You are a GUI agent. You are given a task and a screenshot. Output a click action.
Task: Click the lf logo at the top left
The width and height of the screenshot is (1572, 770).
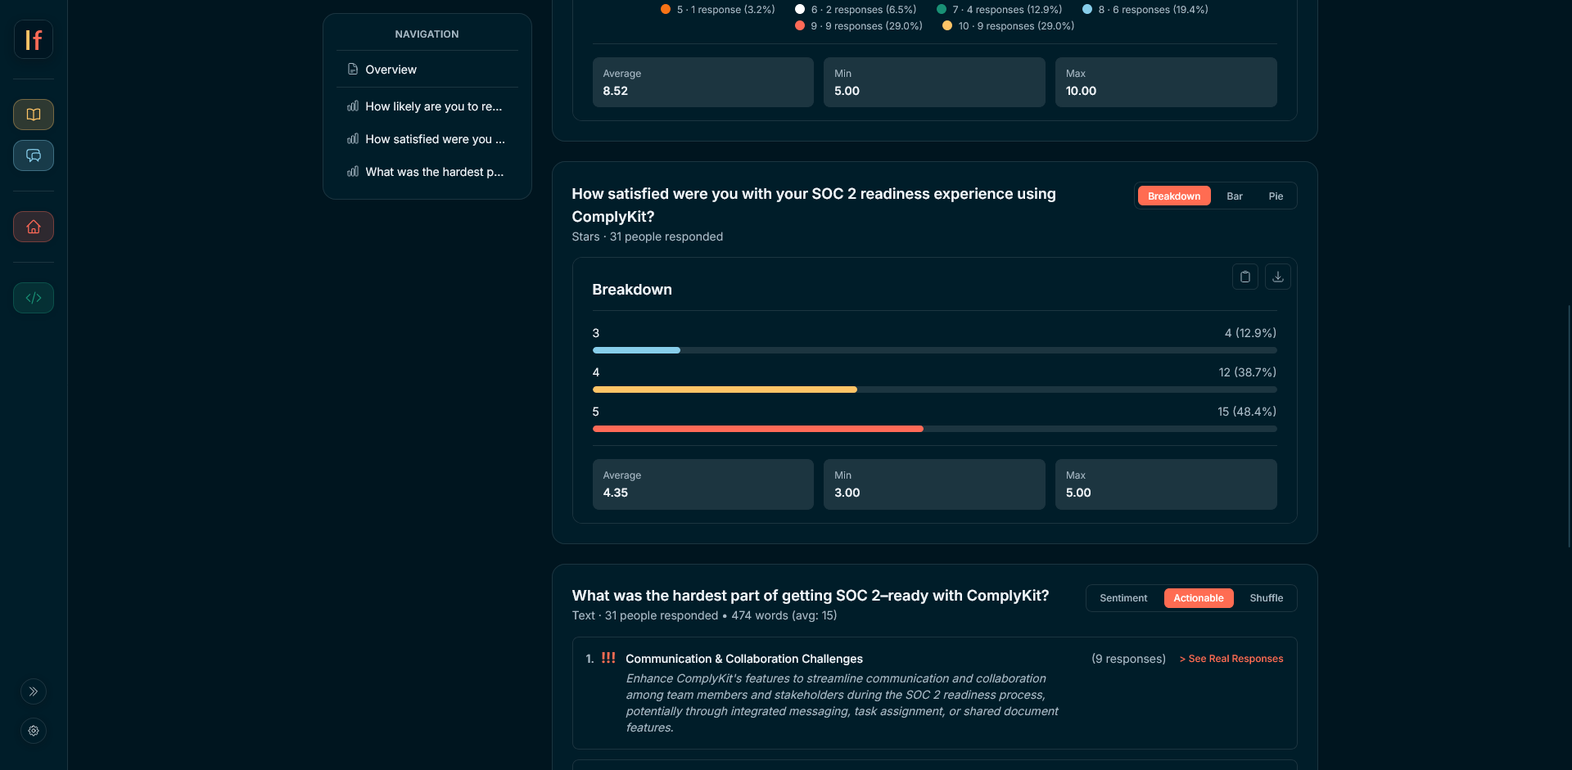click(x=34, y=39)
